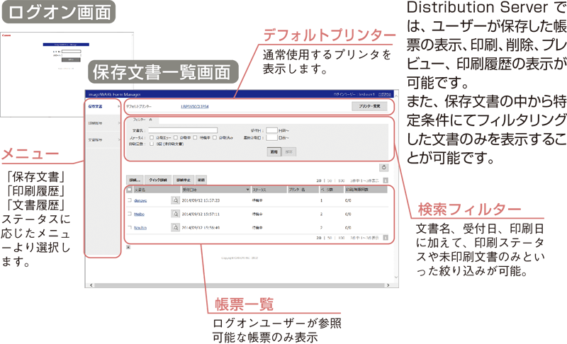Expand the 印刷履歴 menu arrow
The image size is (567, 344).
coord(118,123)
